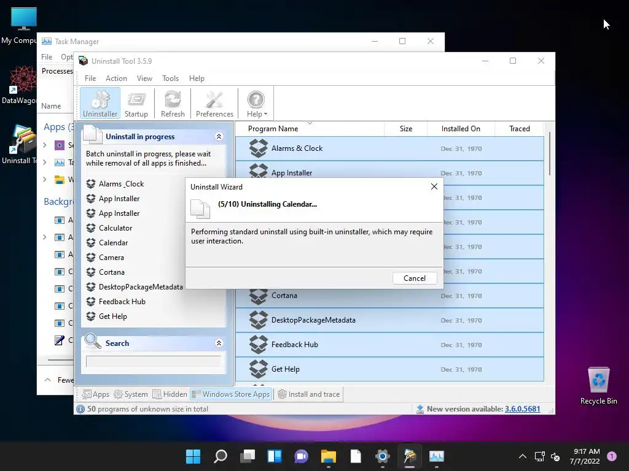Open the Uninstall Tool desktop shortcut
Viewport: 629px width, 471px height.
click(x=22, y=144)
